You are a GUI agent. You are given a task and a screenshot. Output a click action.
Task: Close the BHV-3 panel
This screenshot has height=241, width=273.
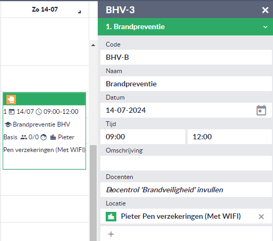265,10
